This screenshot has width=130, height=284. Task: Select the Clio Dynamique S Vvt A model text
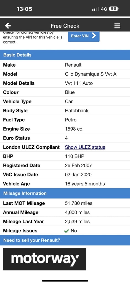point(91,74)
